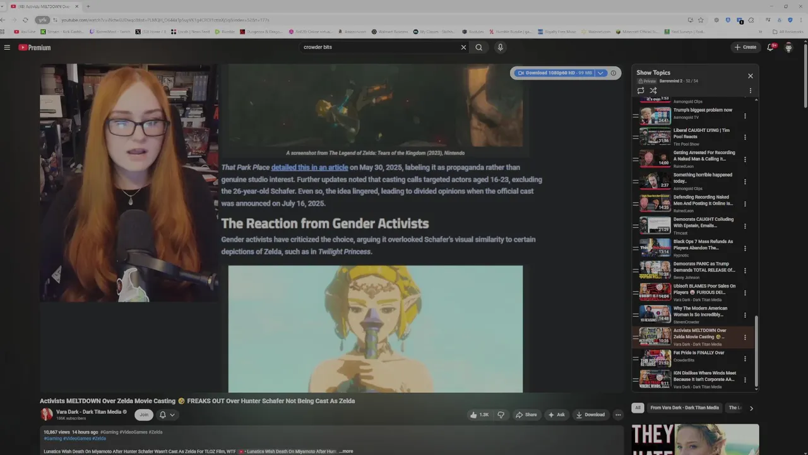
Task: Open options for "Democrats PANIC as Trump" video
Action: (x=745, y=270)
